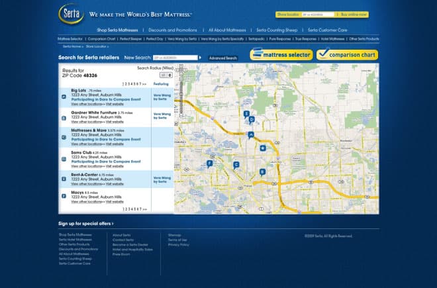Open Sams Club retailer name
This screenshot has height=288, width=437.
click(81, 152)
